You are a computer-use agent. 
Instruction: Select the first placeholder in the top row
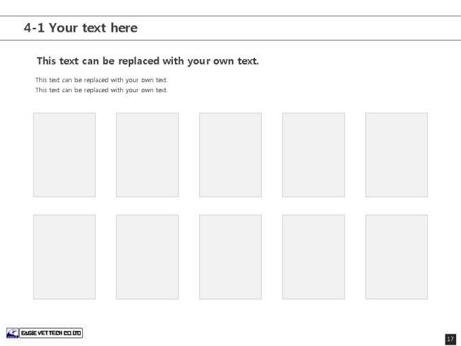(x=64, y=155)
